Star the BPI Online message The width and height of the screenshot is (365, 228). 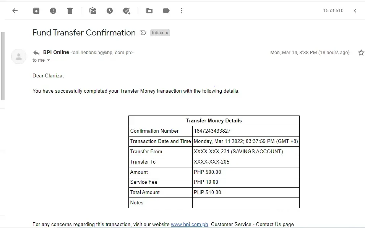(x=361, y=53)
